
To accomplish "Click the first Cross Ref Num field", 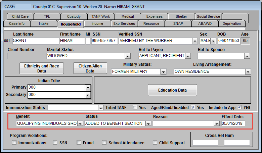I will point(205,143).
